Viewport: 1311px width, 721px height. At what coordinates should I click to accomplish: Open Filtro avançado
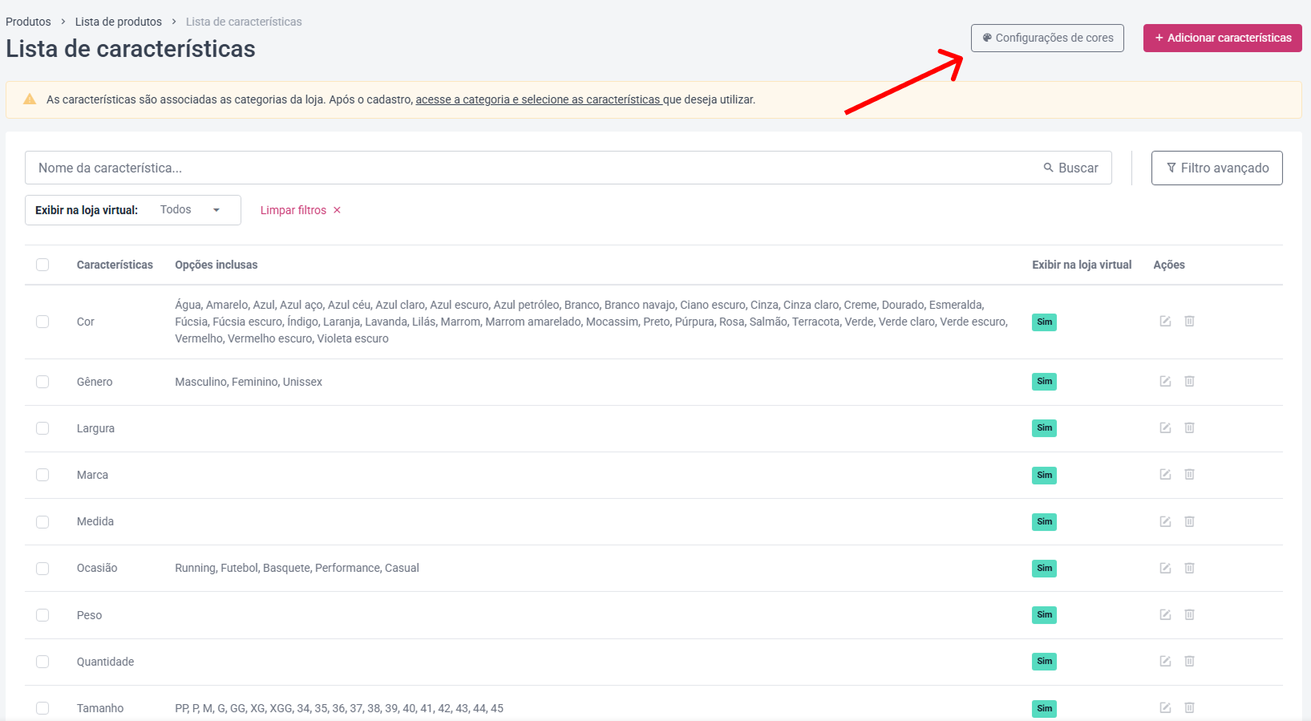point(1217,168)
